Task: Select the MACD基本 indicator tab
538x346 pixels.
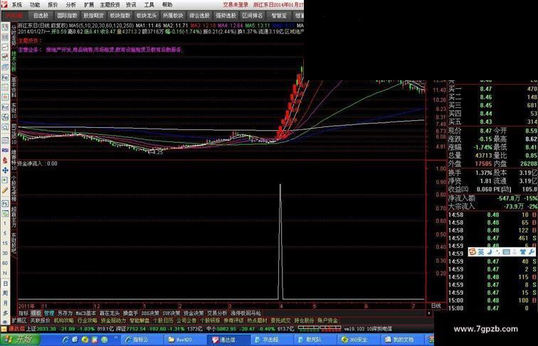Action: 86,313
